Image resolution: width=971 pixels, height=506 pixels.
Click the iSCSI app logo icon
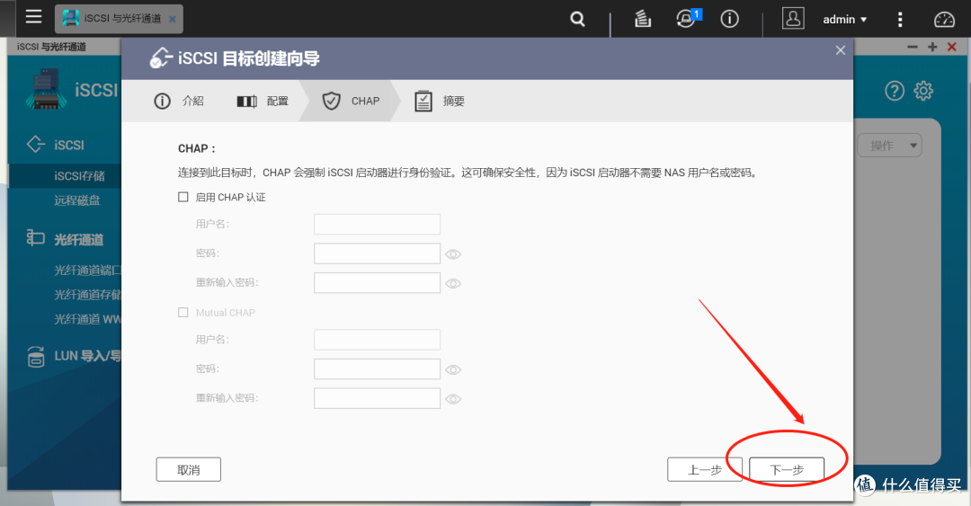click(47, 89)
